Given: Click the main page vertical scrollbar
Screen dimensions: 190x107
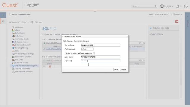Looking at the screenshot, I should (181, 58).
